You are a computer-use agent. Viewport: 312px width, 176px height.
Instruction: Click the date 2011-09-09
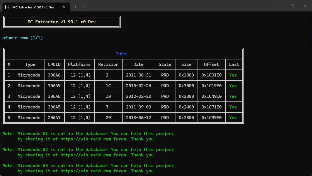(x=139, y=107)
